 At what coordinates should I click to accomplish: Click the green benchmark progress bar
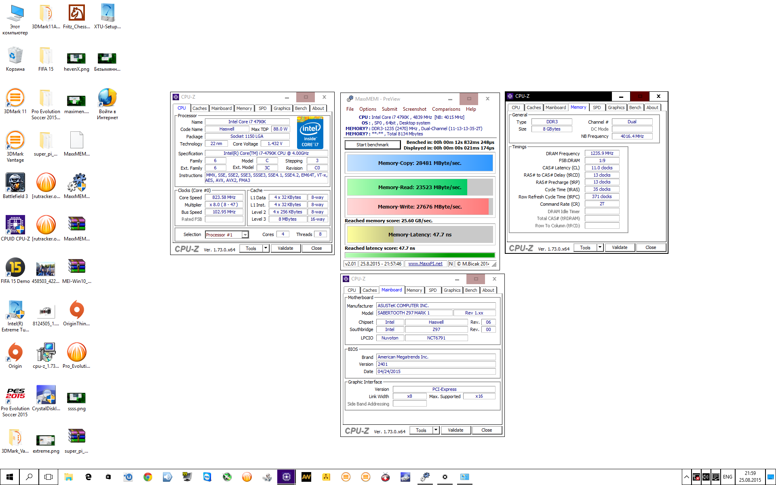tap(420, 255)
